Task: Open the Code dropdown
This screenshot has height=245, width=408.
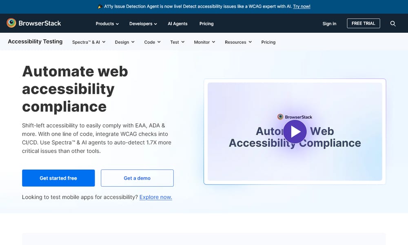Action: tap(152, 42)
